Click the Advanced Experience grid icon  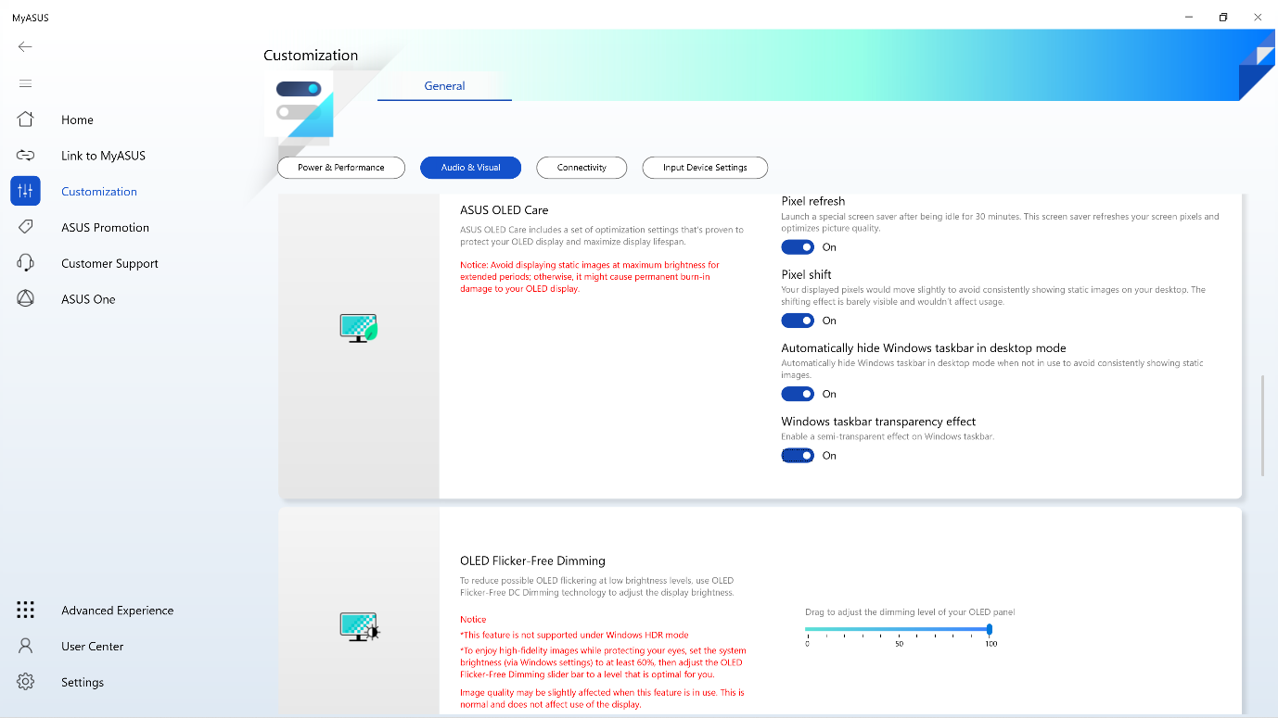[25, 610]
